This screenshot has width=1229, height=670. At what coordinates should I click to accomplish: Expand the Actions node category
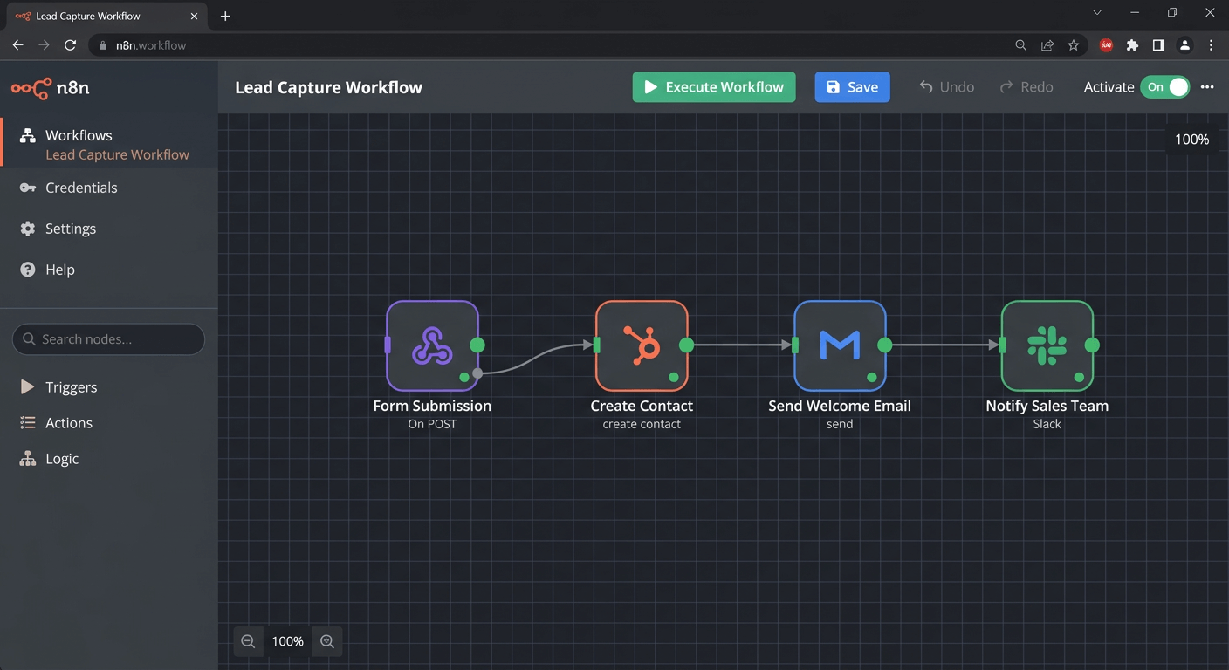point(57,423)
